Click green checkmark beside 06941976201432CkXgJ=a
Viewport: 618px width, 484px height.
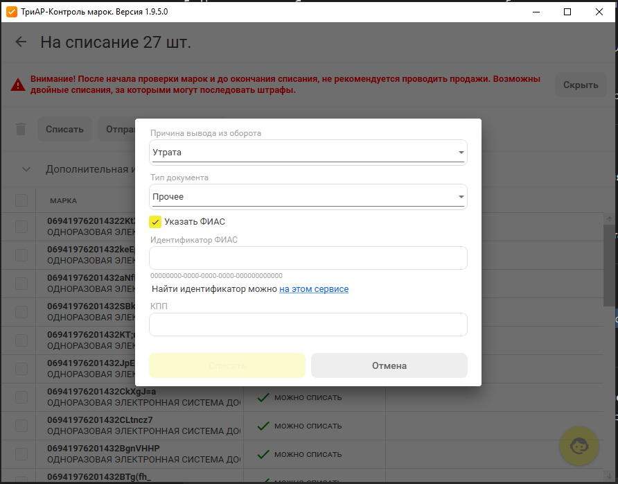click(263, 397)
